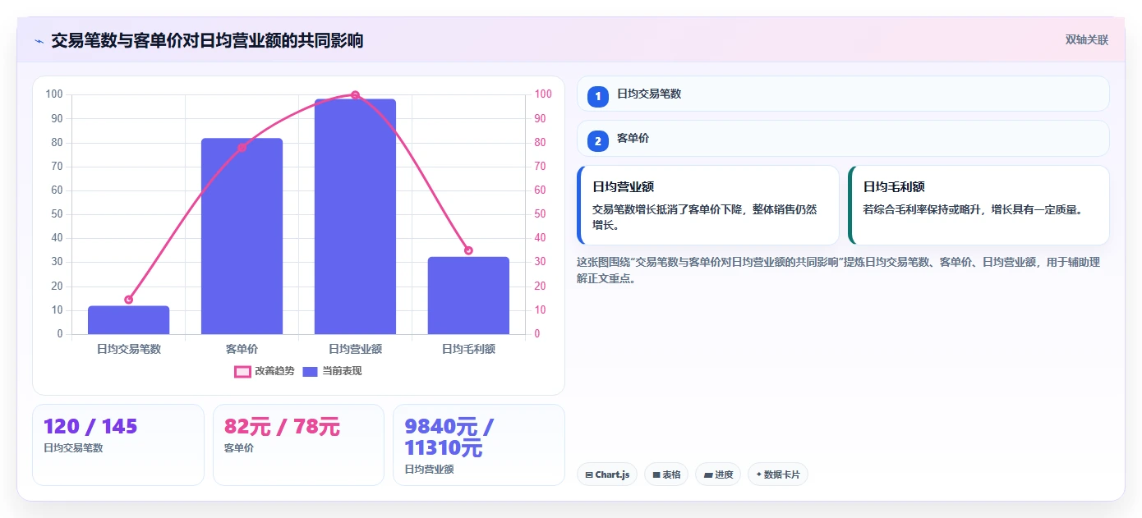This screenshot has height=518, width=1142.
Task: Click the 日均毛利额 info card heading
Action: [x=894, y=187]
